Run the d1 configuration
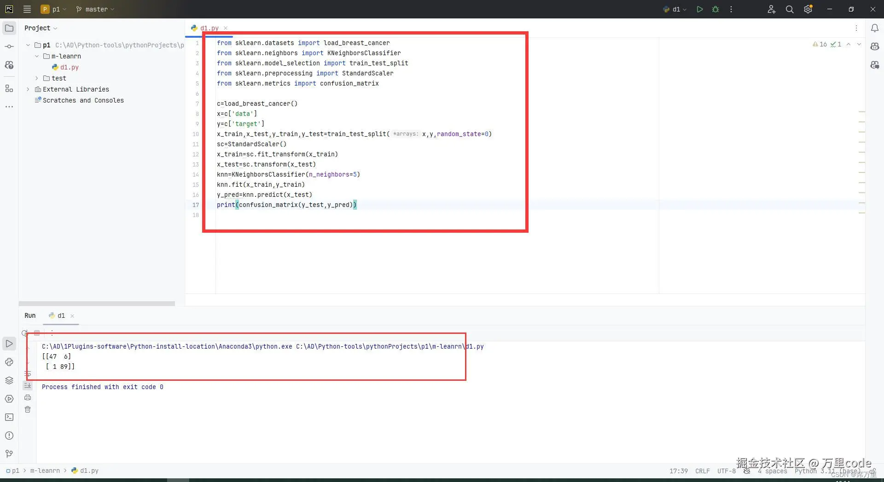The width and height of the screenshot is (884, 482). 700,9
